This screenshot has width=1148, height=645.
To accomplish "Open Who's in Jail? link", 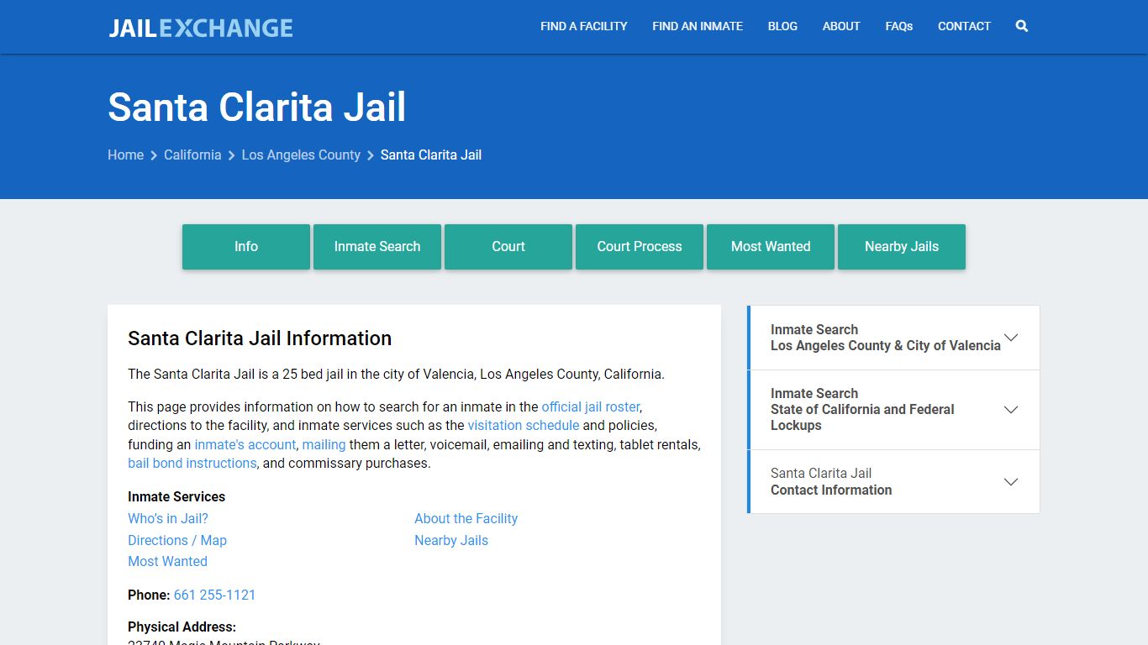I will (x=168, y=518).
